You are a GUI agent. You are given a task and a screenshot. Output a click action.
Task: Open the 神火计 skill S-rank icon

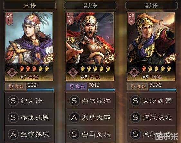[13, 101]
